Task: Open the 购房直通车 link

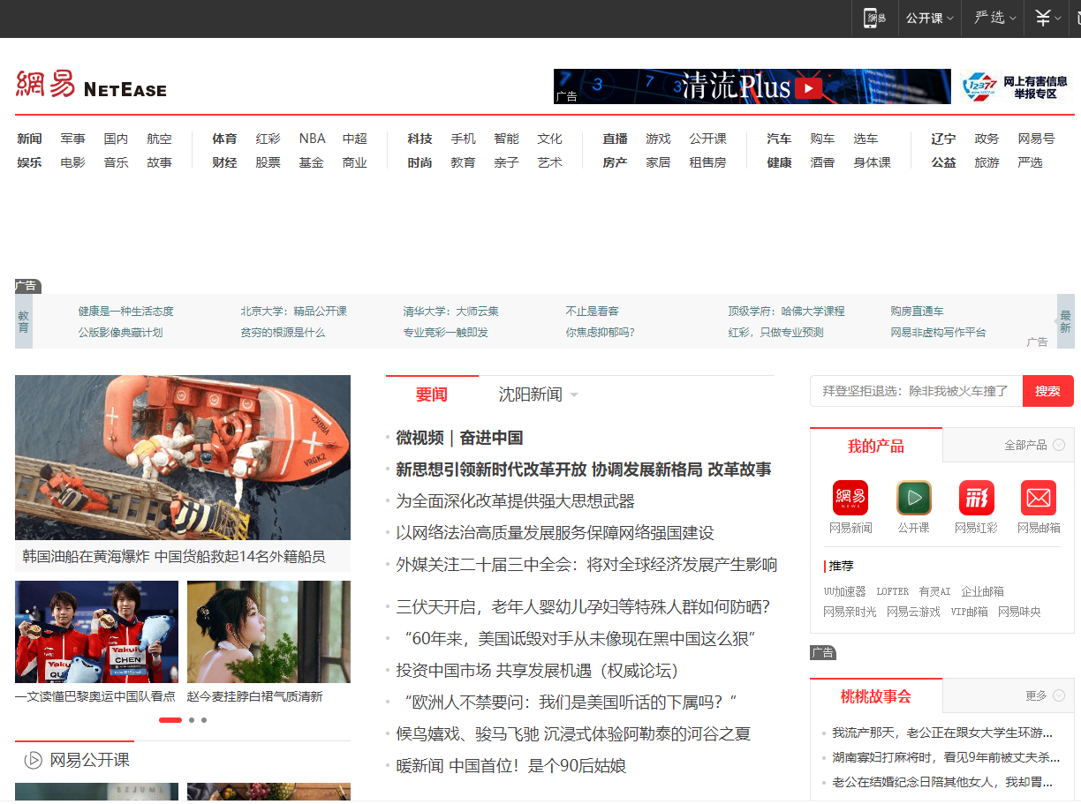Action: [x=917, y=311]
